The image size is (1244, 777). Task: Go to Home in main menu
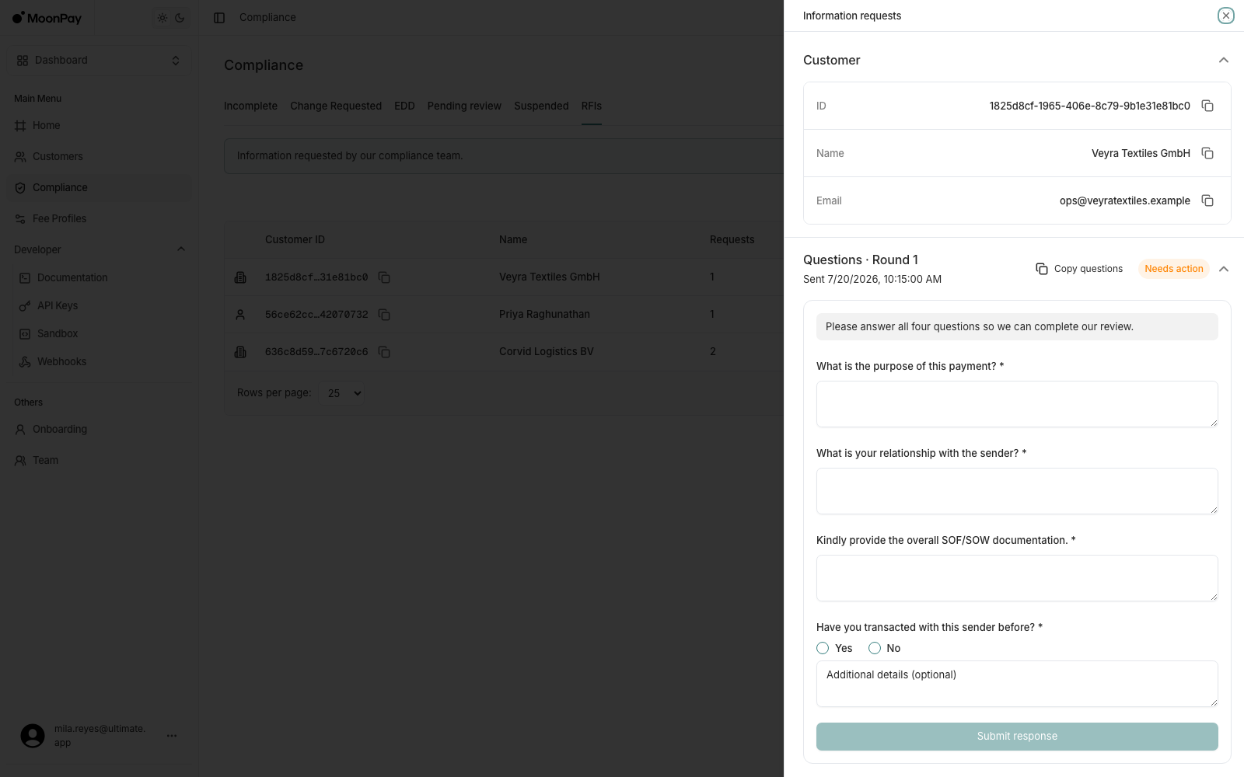(99, 125)
